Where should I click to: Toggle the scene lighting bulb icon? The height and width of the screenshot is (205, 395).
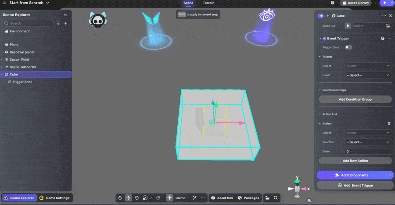[x=169, y=198]
